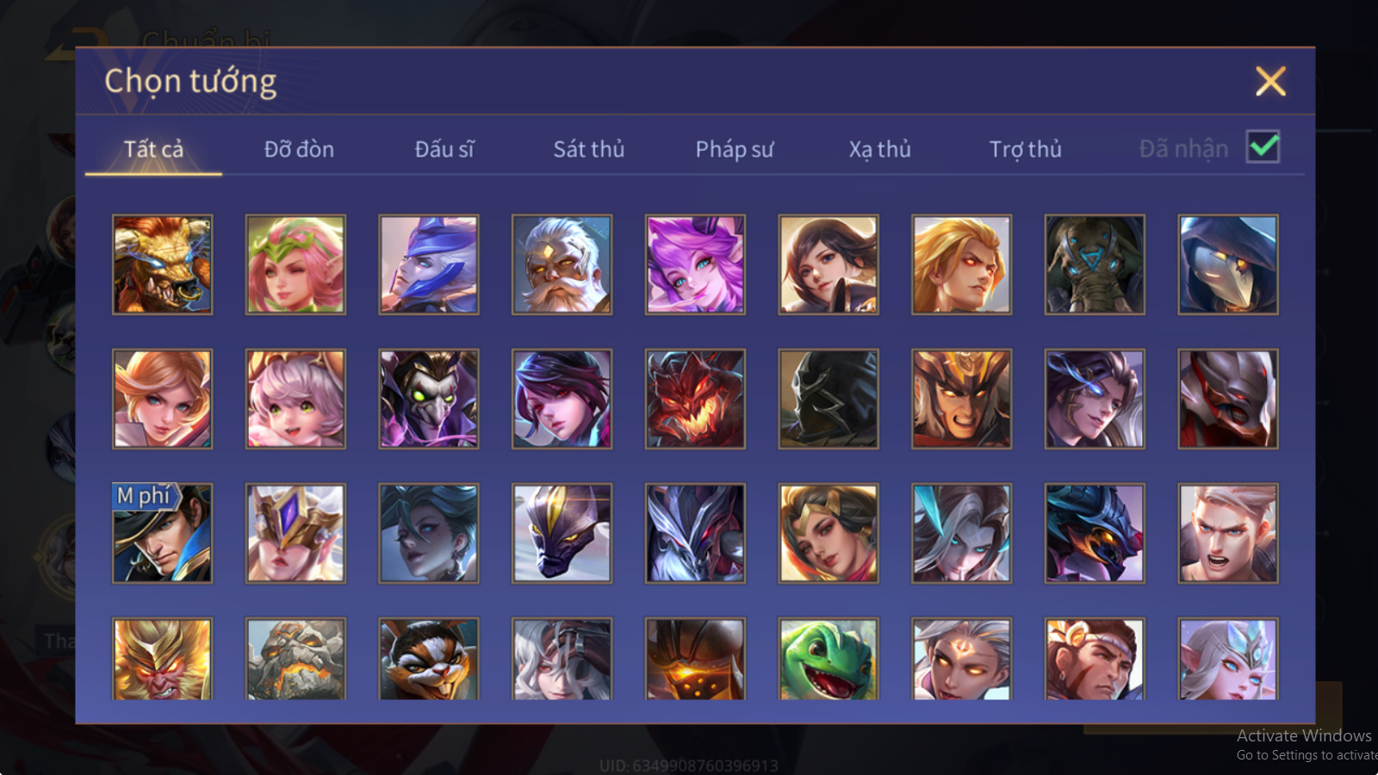Pick the pink-haired hero with green crown
Screen dimensions: 1378x775
[x=295, y=264]
